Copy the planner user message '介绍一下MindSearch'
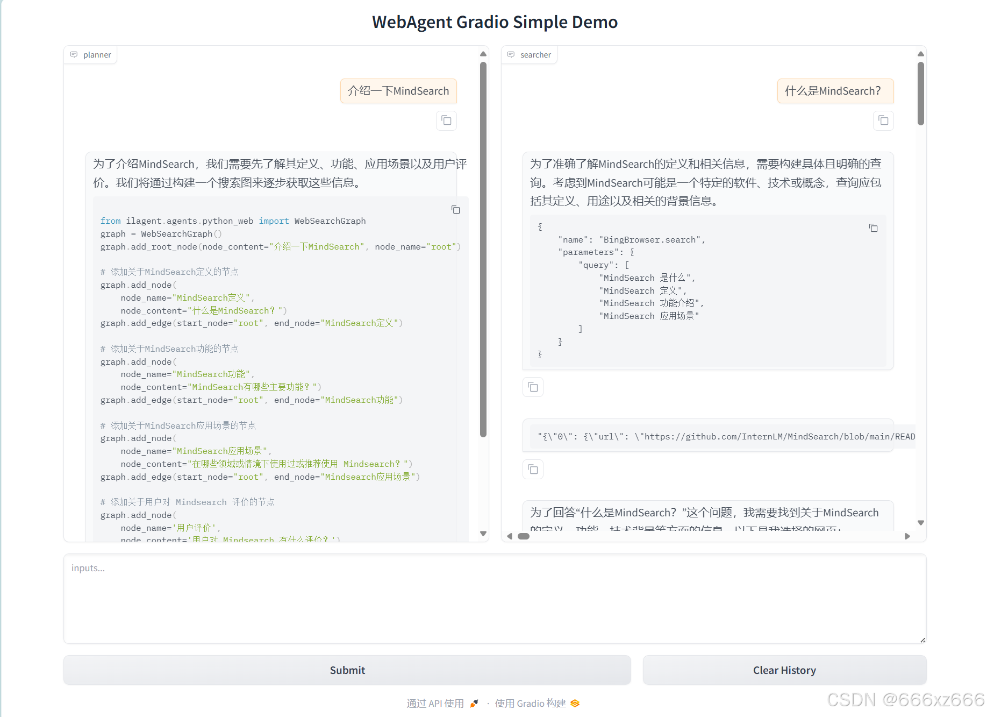Screen dimensions: 987x717 click(446, 120)
